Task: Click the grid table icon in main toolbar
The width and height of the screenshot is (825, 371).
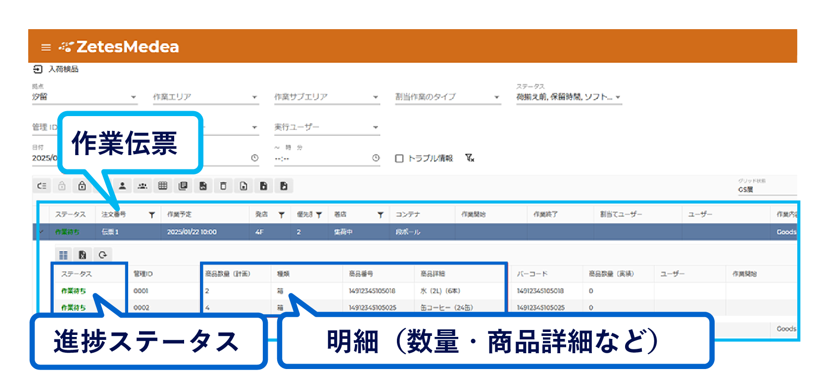Action: (x=163, y=186)
